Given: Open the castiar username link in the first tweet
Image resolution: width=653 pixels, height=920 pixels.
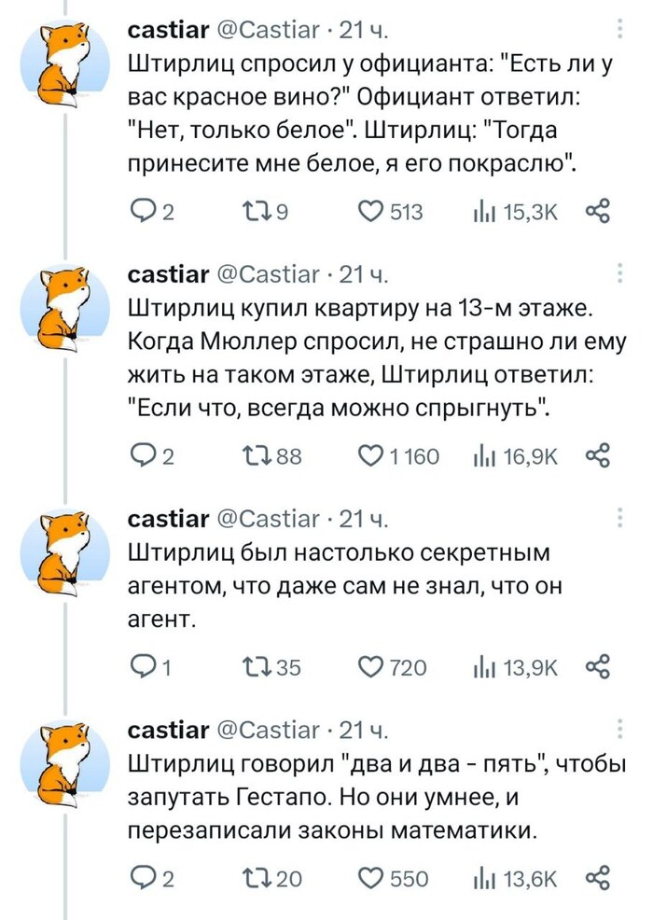Looking at the screenshot, I should pyautogui.click(x=168, y=31).
